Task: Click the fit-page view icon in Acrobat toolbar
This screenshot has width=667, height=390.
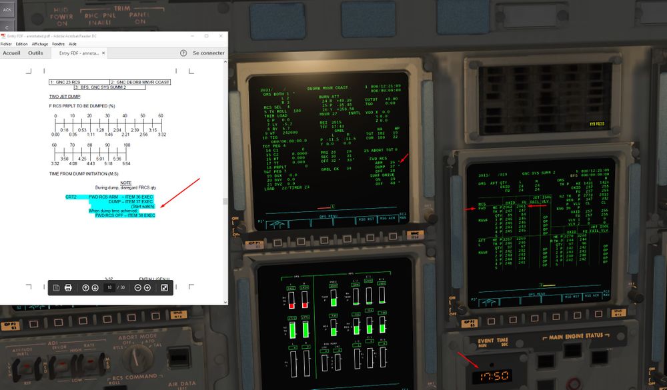Action: (x=165, y=288)
